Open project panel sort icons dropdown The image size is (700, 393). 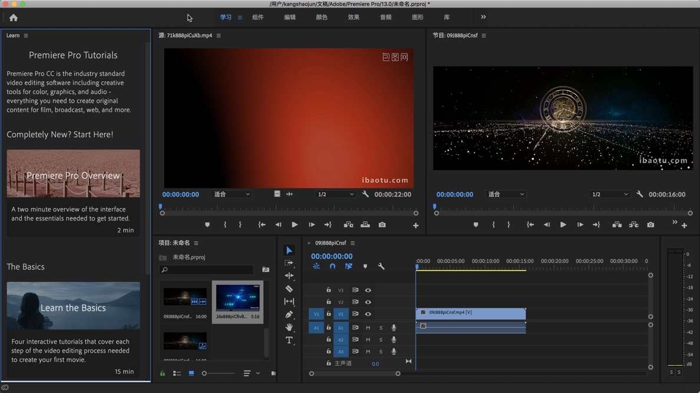252,374
